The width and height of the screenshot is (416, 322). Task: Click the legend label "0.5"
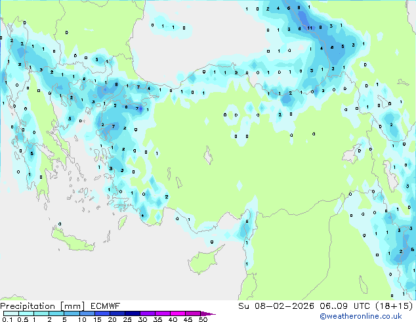(x=23, y=319)
